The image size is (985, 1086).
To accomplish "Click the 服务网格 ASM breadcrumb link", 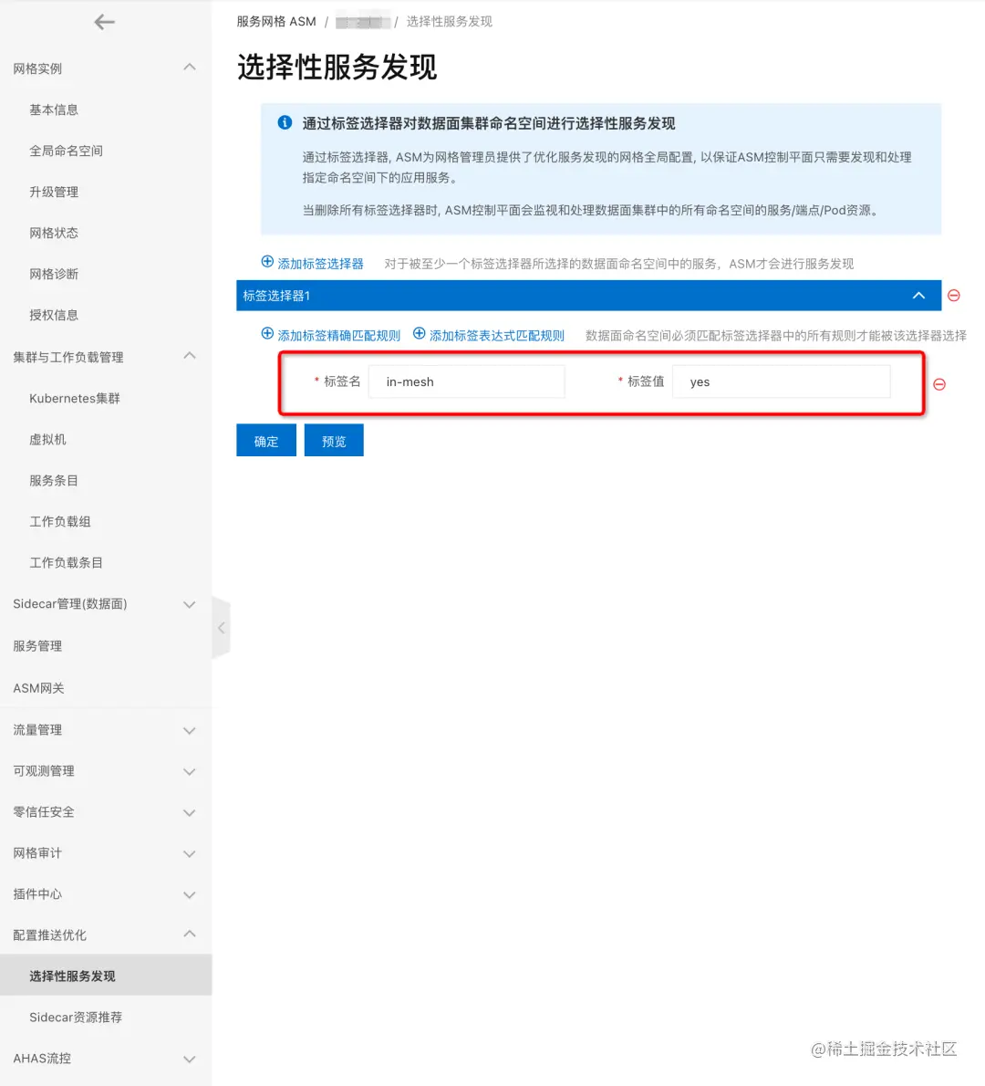I will [x=276, y=22].
